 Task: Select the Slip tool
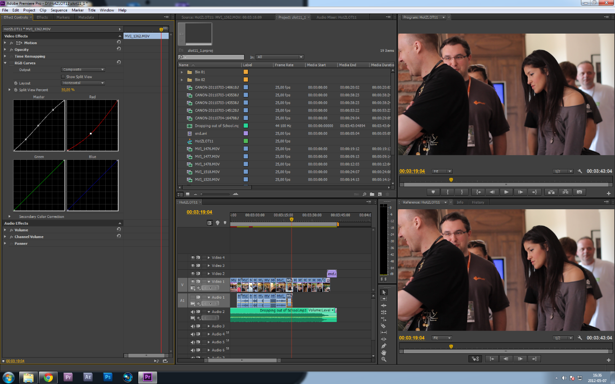click(x=383, y=333)
